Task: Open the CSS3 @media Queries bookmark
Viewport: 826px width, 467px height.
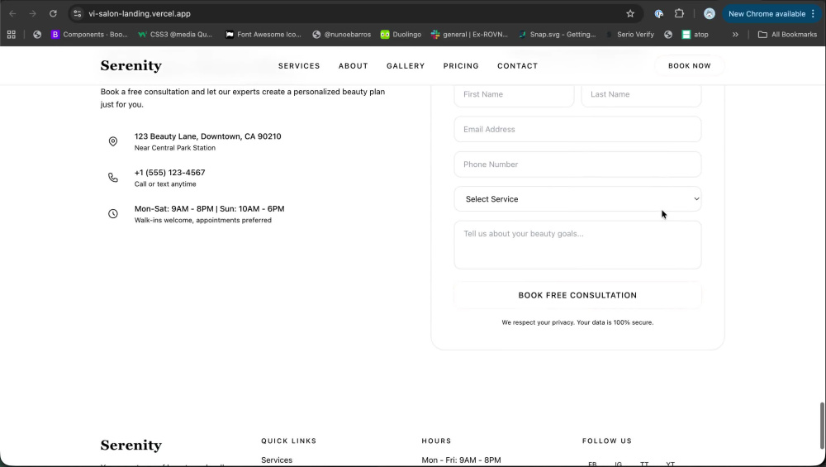Action: pos(175,34)
